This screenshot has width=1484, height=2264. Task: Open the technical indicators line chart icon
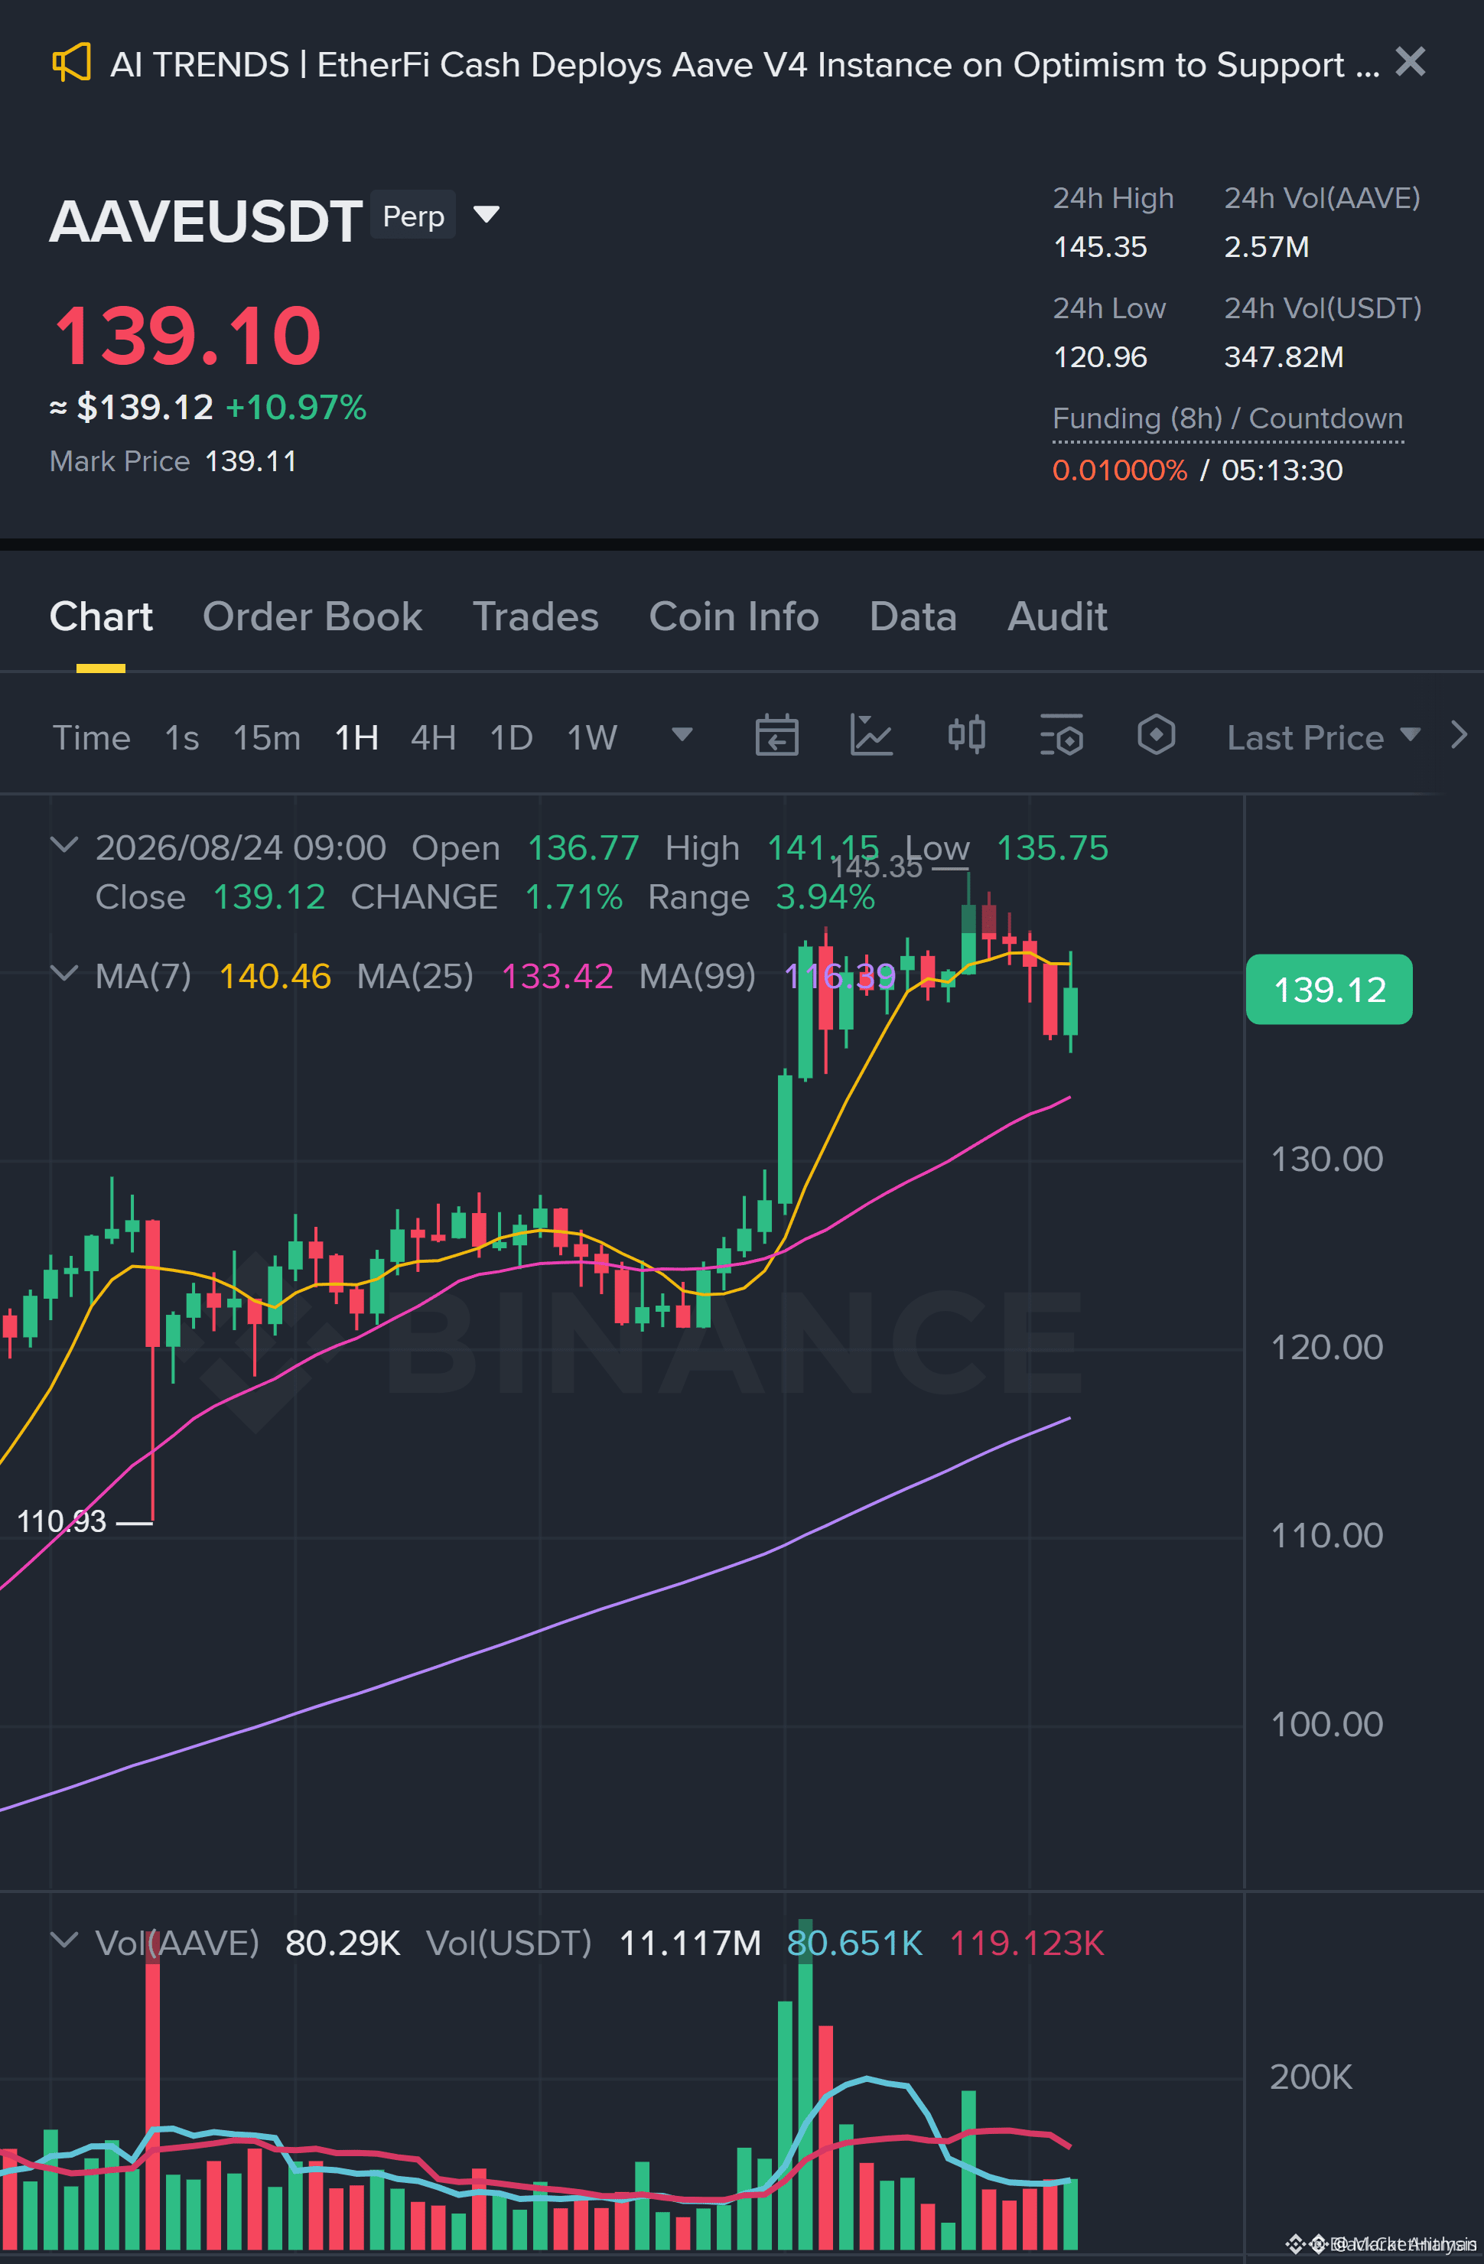coord(871,735)
